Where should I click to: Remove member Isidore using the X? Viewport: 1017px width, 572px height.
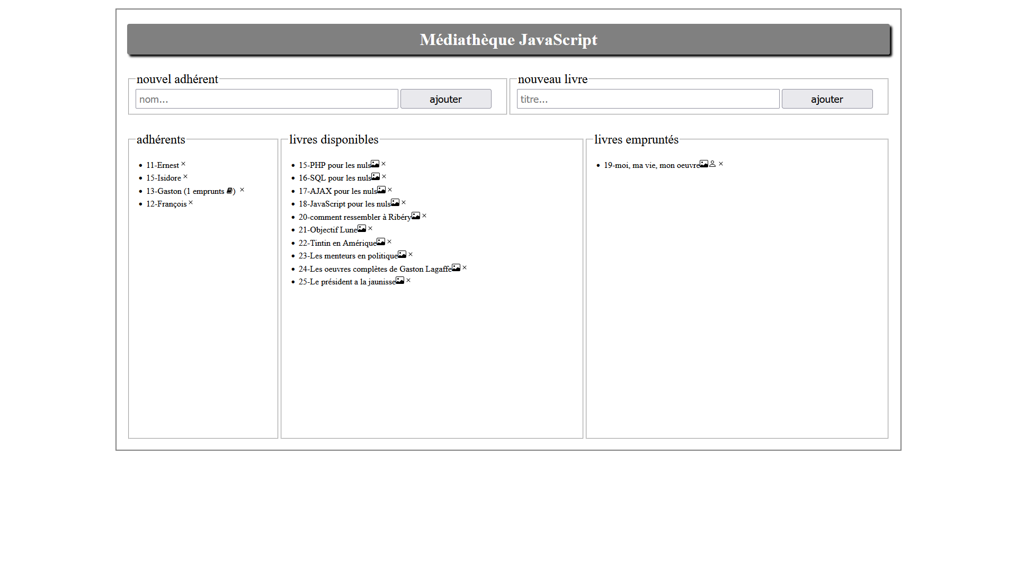click(185, 177)
